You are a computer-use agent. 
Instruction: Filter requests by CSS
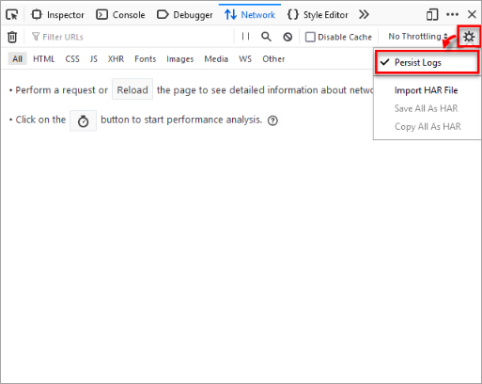tap(72, 59)
